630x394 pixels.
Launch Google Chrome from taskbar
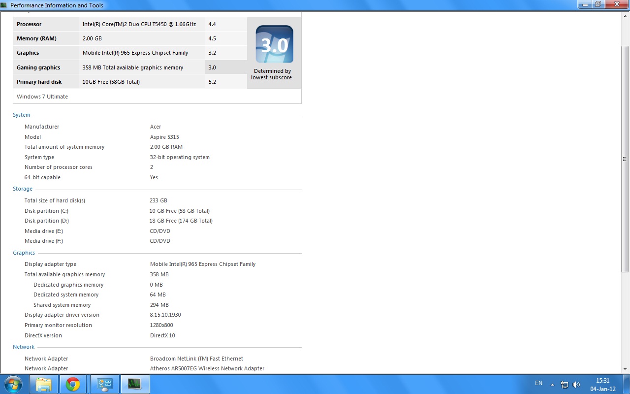tap(73, 384)
